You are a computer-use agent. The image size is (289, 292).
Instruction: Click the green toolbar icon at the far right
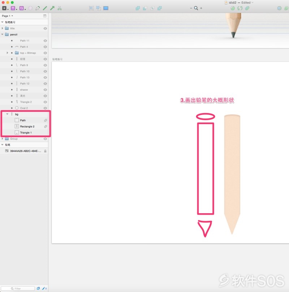pos(286,8)
